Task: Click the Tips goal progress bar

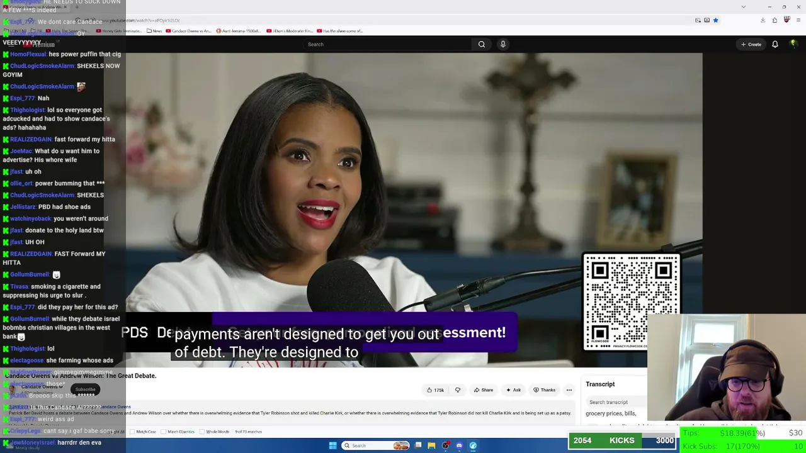Action: [743, 433]
